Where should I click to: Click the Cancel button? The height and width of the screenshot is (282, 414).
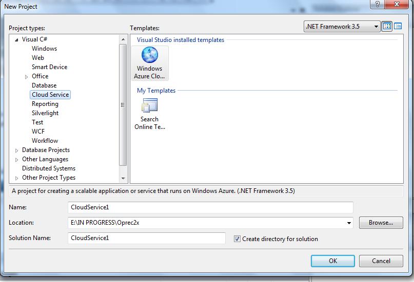(x=381, y=261)
